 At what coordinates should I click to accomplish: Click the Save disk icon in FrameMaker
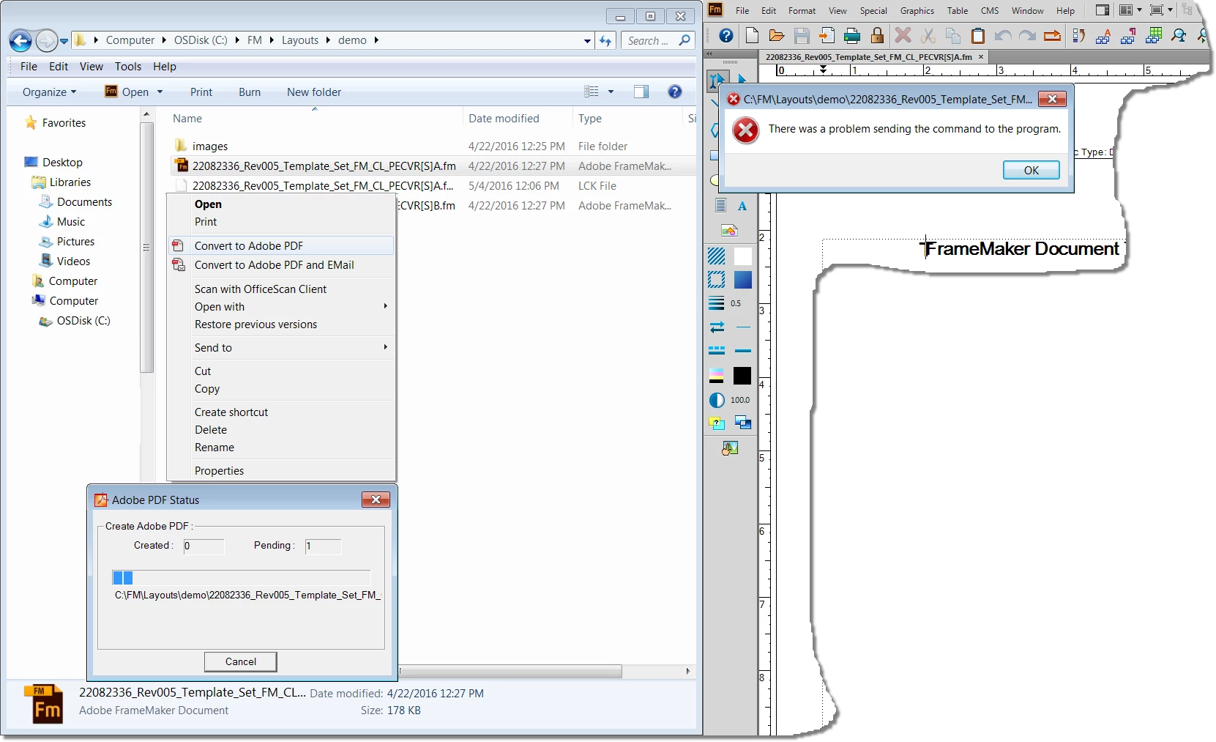pyautogui.click(x=802, y=35)
